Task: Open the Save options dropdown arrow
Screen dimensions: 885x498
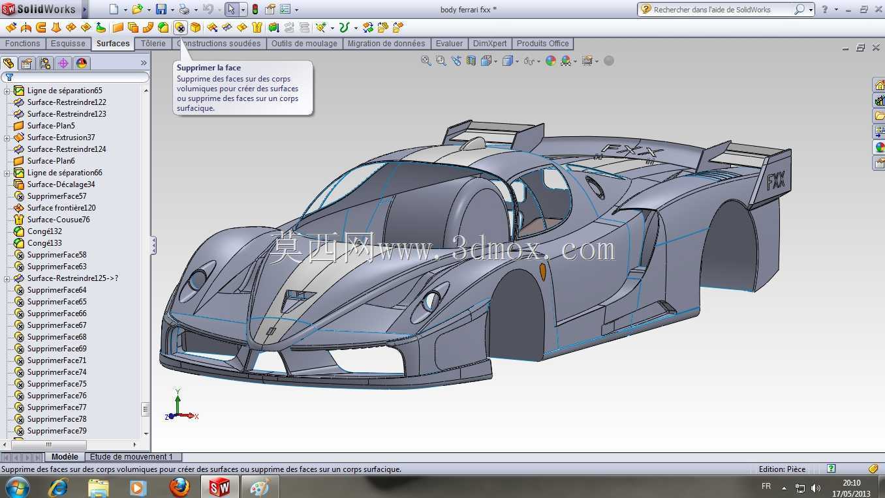Action: 172,10
